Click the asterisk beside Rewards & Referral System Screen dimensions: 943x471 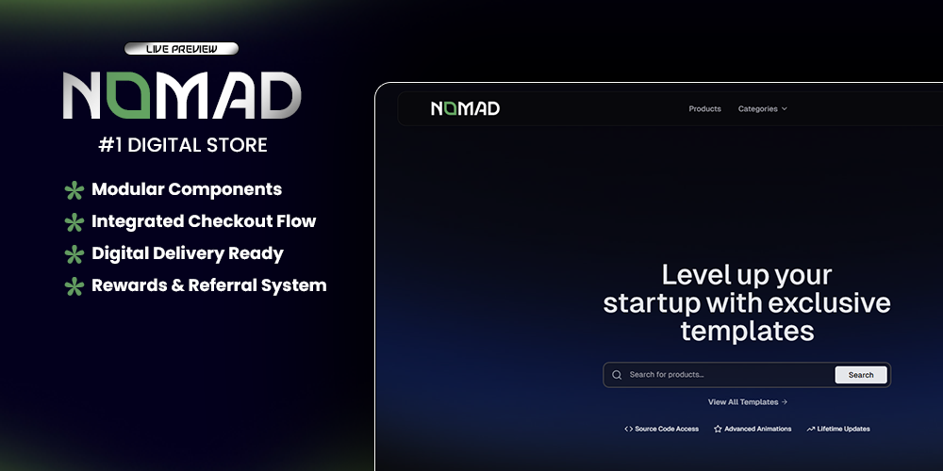pyautogui.click(x=74, y=286)
